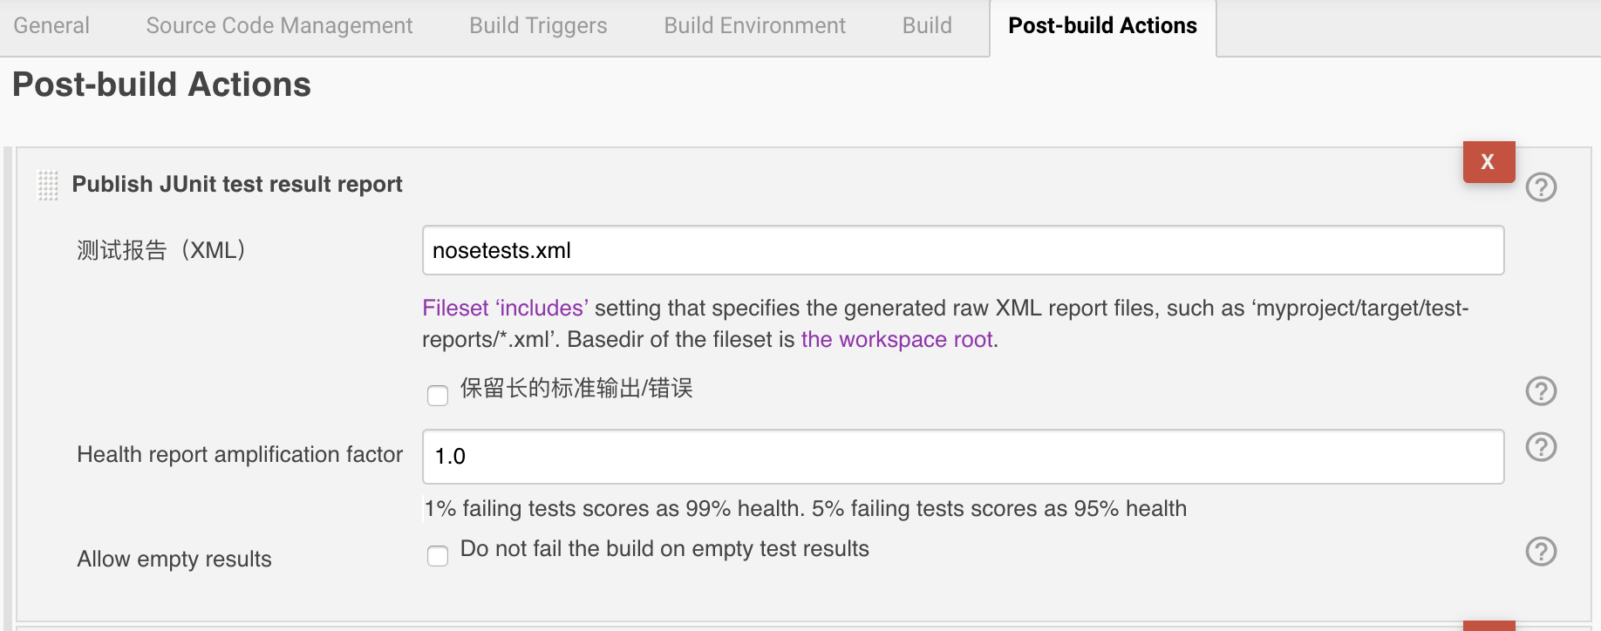This screenshot has width=1601, height=631.
Task: Delete the Publish JUnit test result action
Action: 1489,162
